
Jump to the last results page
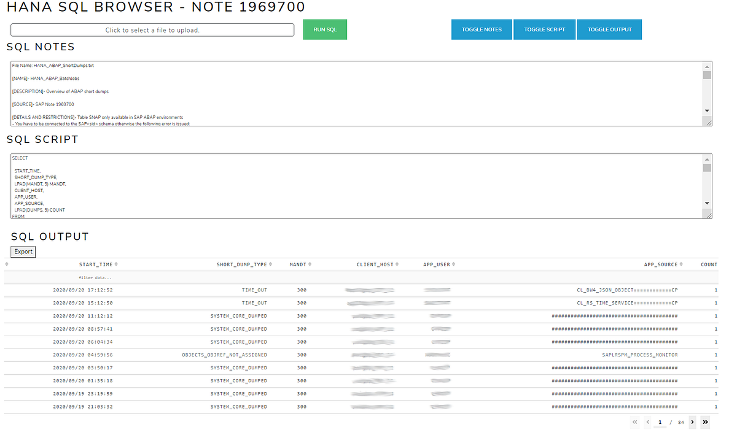click(x=705, y=422)
